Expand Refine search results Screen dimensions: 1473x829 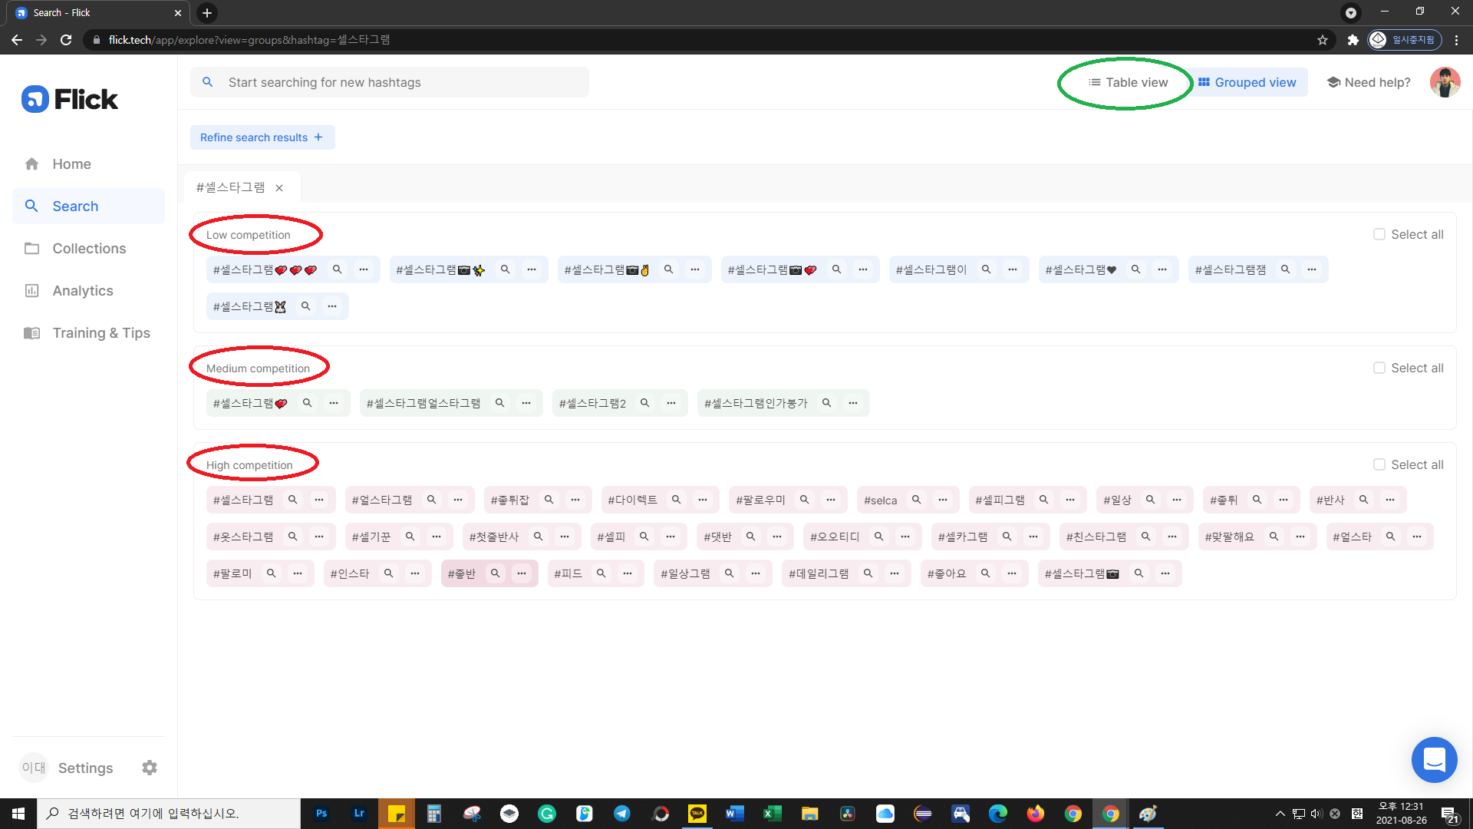tap(262, 137)
